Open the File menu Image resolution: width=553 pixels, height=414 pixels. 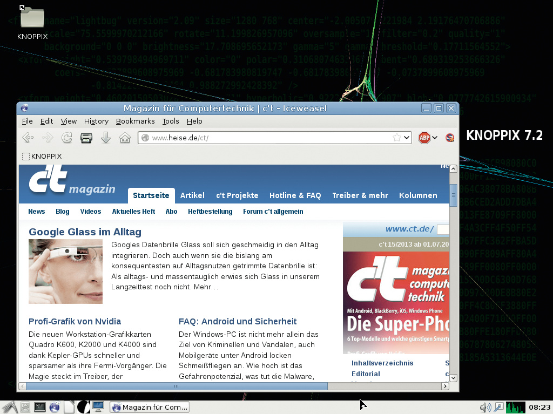(27, 121)
